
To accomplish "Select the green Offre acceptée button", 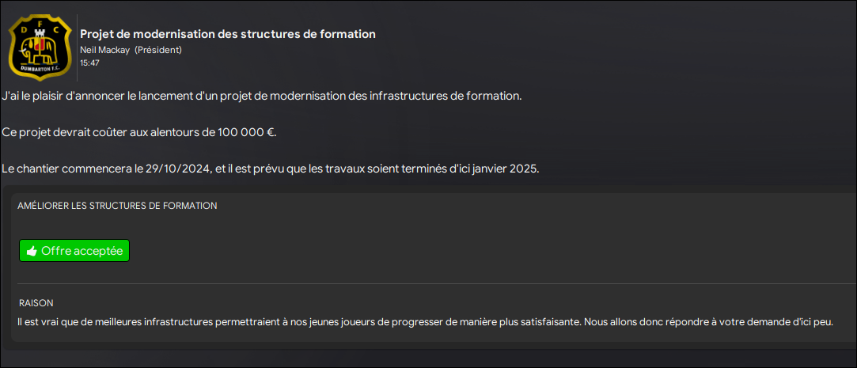I will (74, 250).
